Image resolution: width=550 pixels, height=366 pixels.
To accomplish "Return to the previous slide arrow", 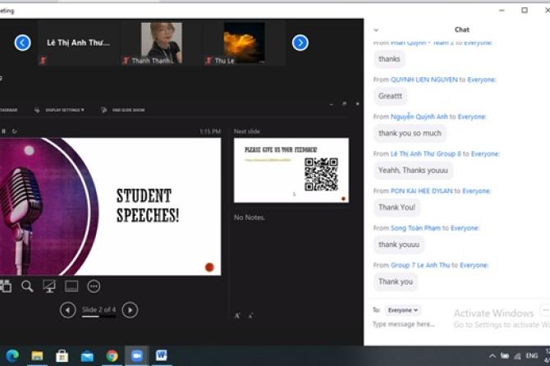I will [x=68, y=309].
